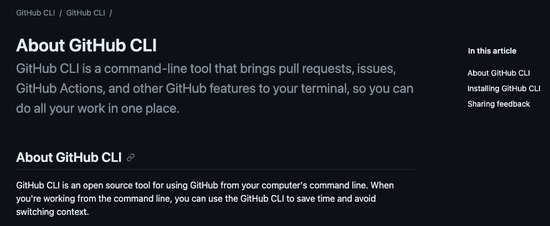550x226 pixels.
Task: Click the In this article sidebar heading
Action: tap(492, 51)
